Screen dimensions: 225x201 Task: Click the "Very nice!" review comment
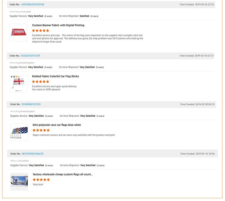coord(38,184)
